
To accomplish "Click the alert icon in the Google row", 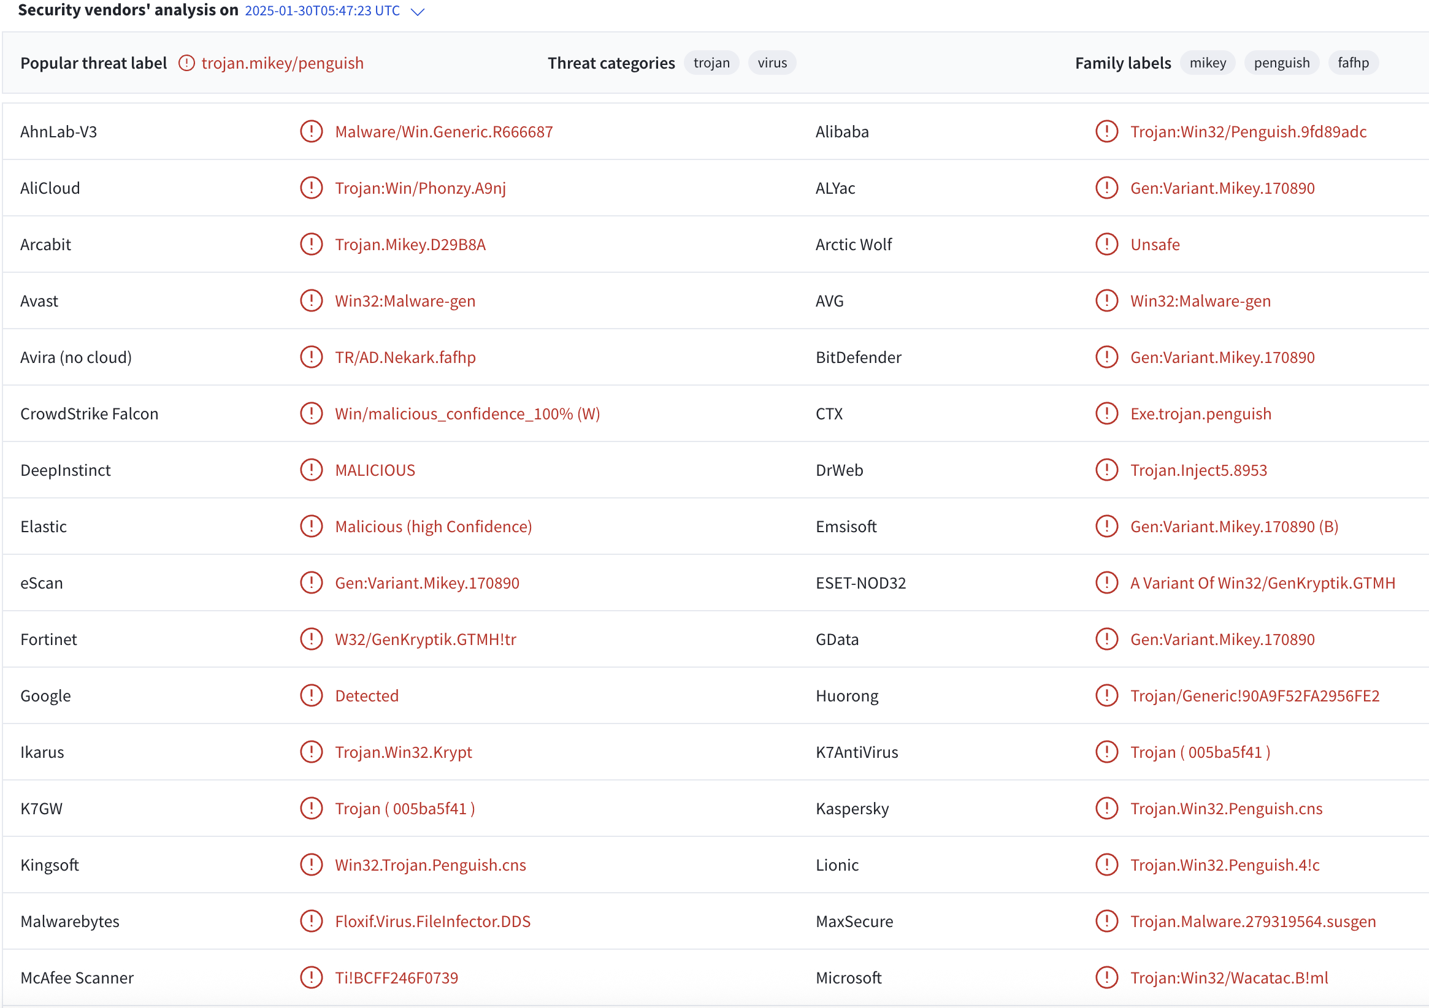I will point(311,696).
